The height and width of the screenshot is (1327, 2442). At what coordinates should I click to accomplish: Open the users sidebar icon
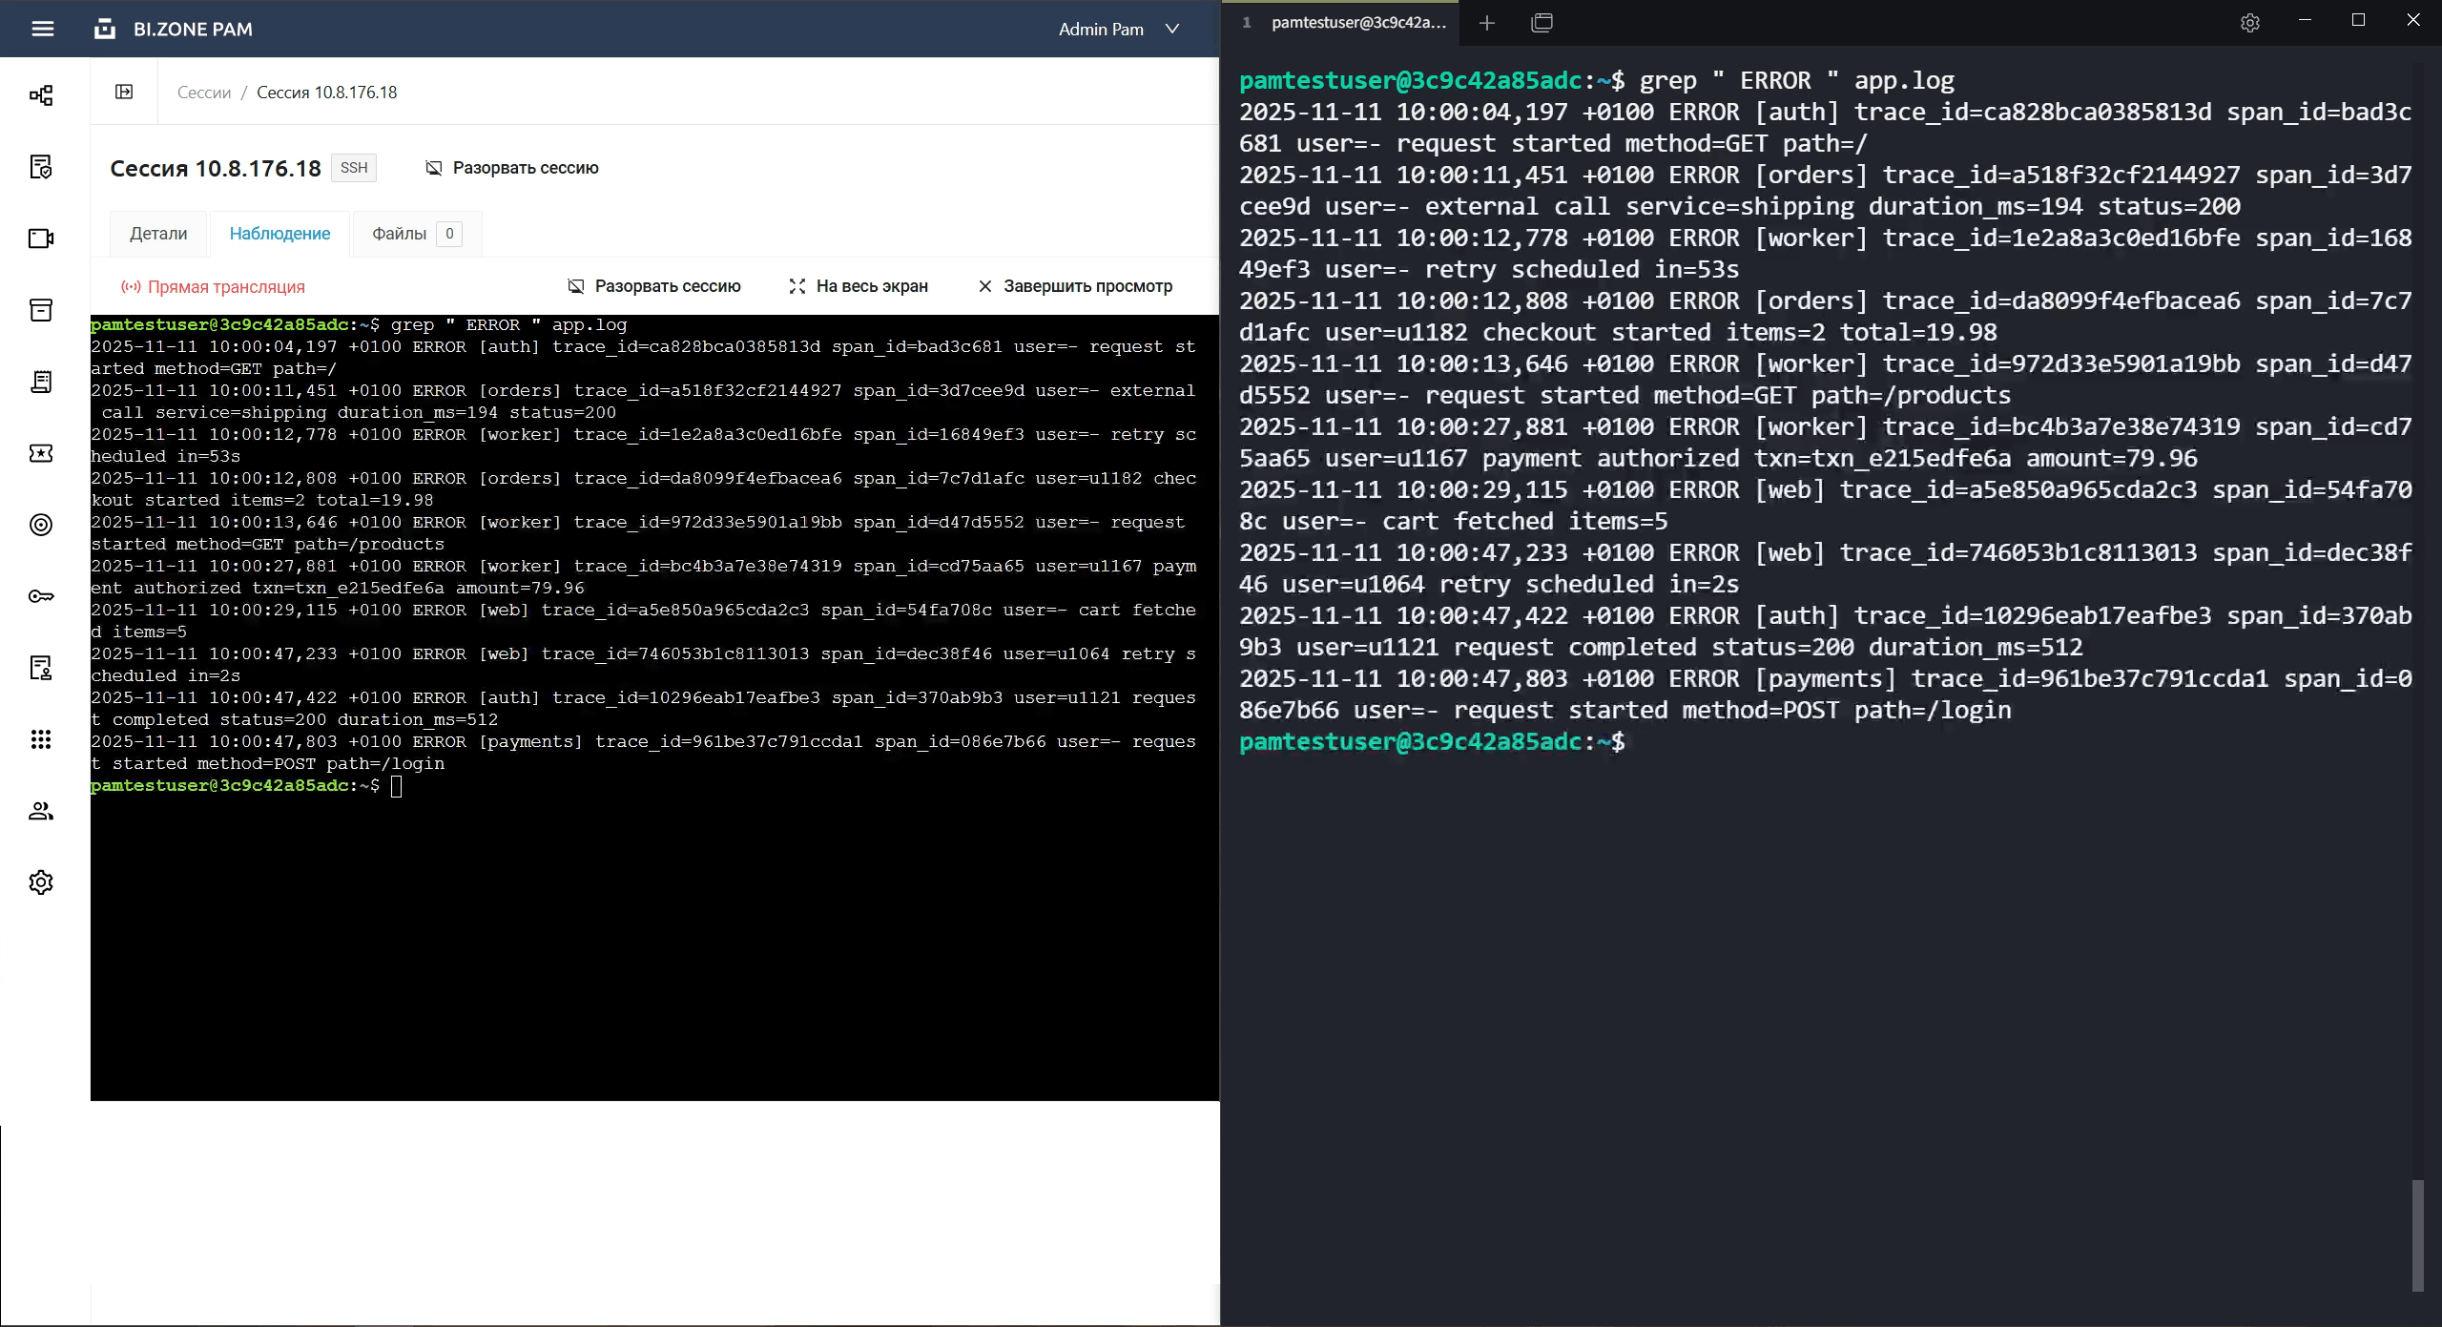[x=41, y=811]
